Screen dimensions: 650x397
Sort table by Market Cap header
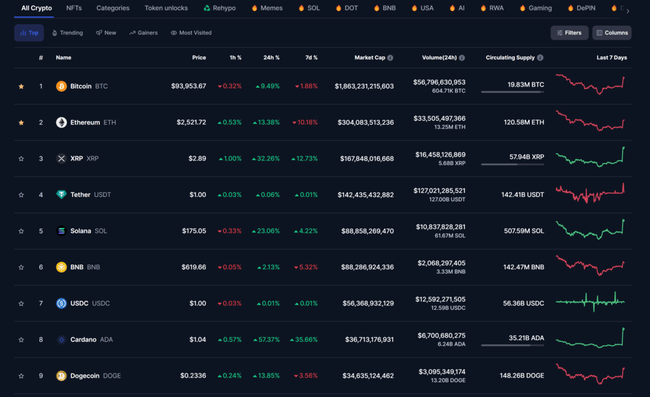[x=370, y=58]
